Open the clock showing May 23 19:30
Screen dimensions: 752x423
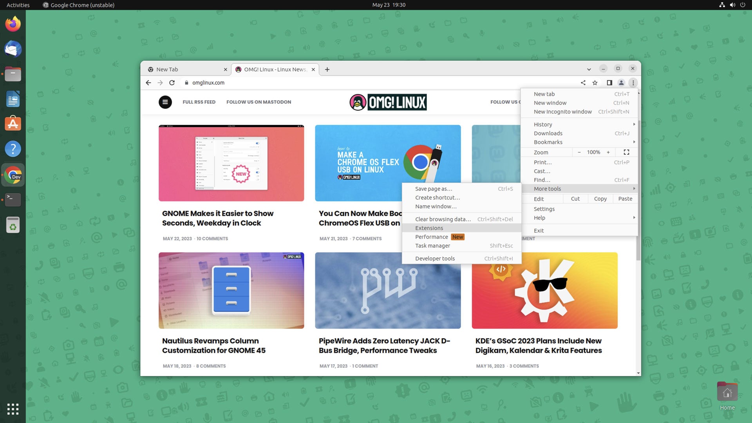(x=389, y=5)
